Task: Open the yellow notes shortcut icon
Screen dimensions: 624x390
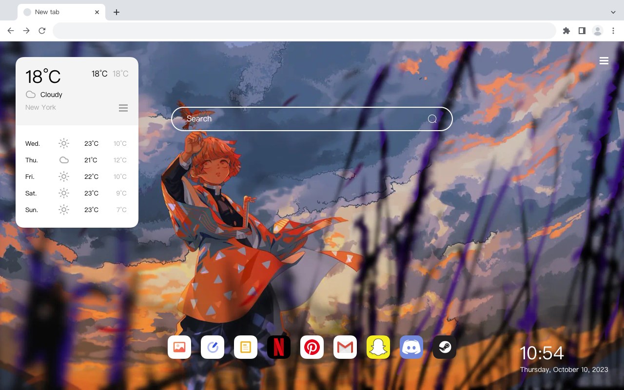Action: pyautogui.click(x=246, y=347)
